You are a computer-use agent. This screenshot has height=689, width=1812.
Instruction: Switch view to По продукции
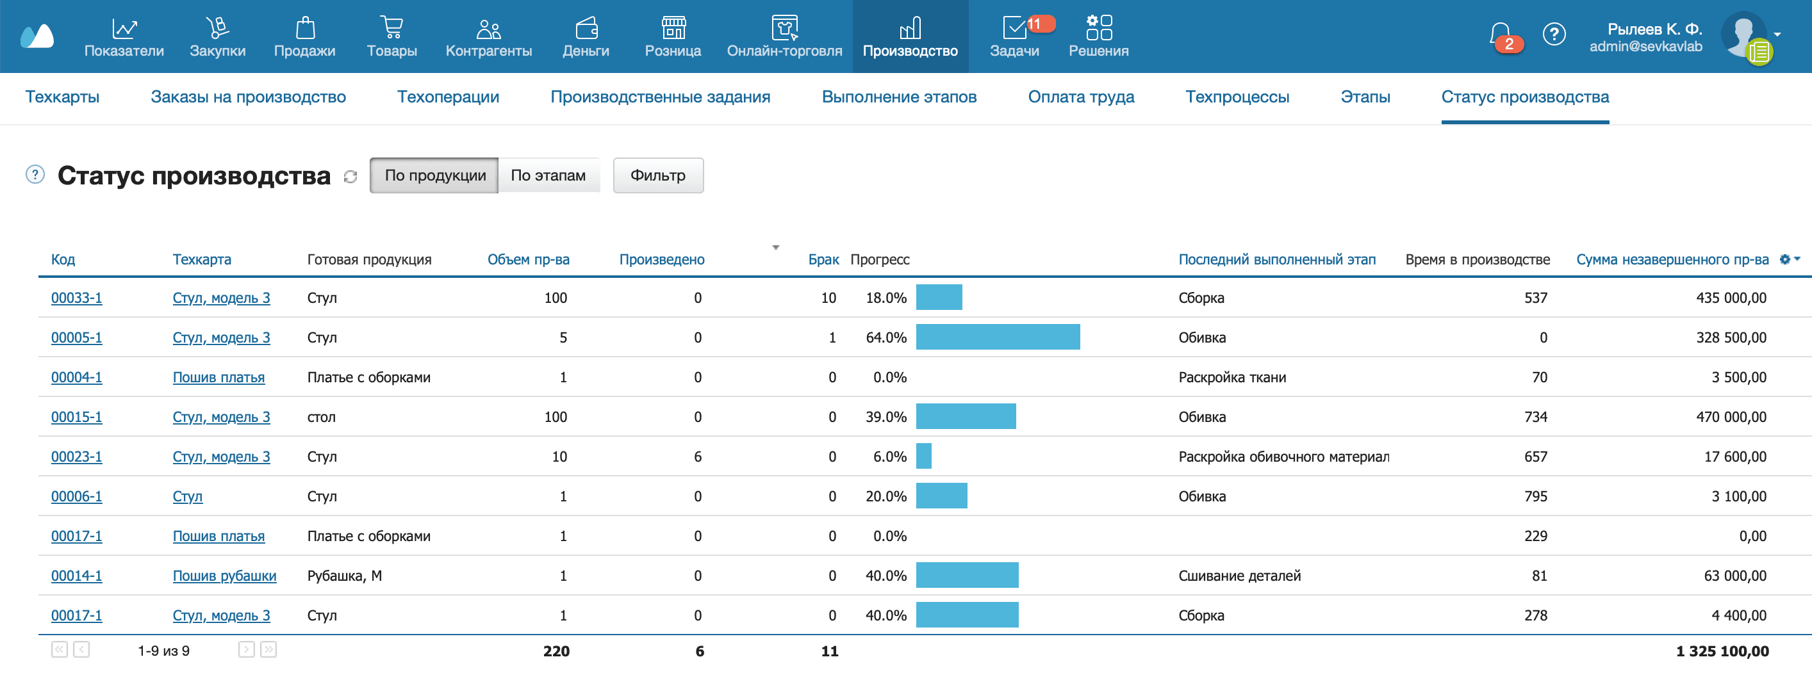click(434, 175)
